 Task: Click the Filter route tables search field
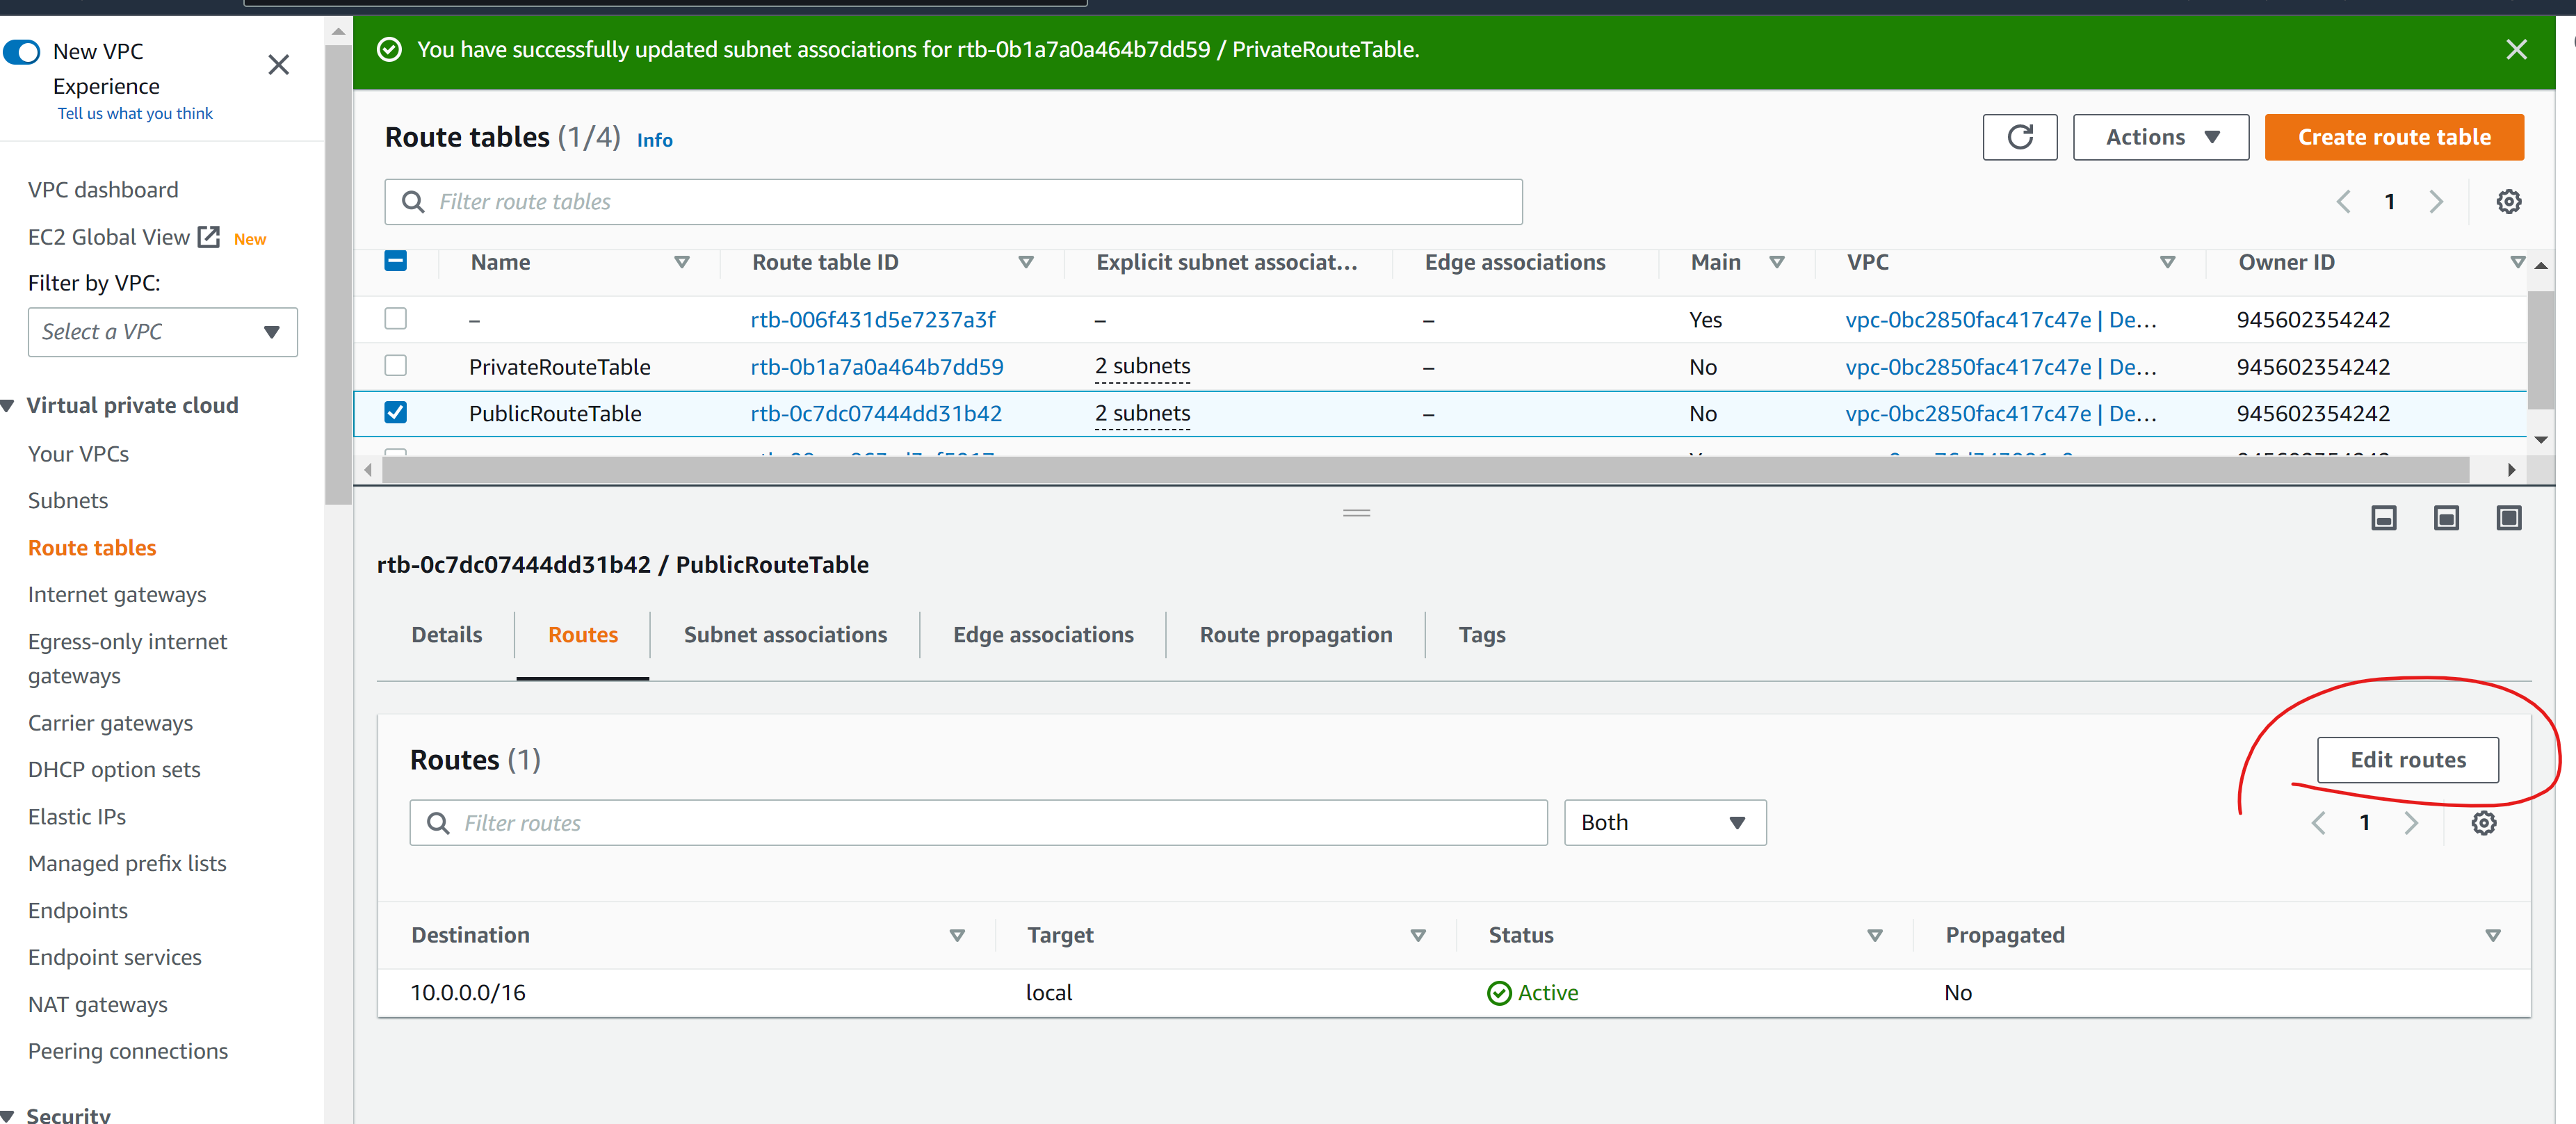click(953, 202)
